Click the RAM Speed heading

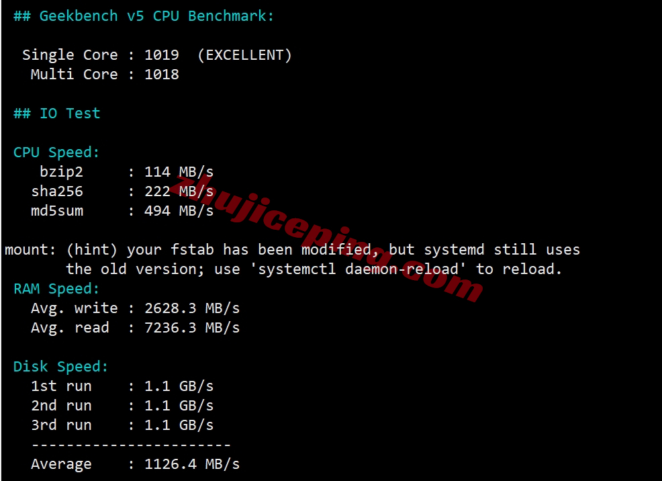point(56,289)
